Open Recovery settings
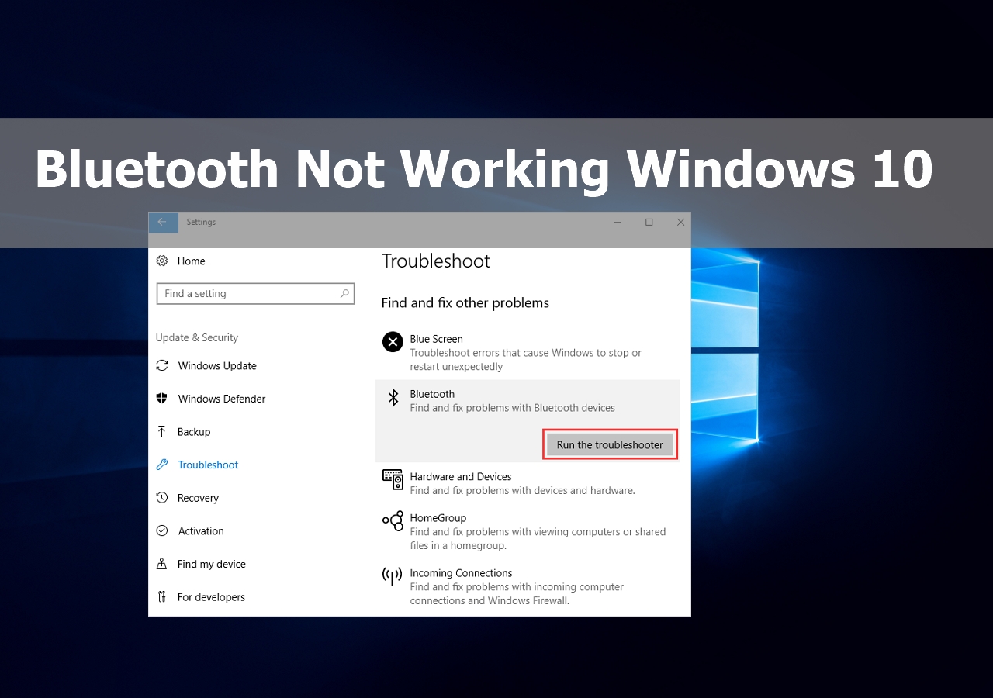The height and width of the screenshot is (698, 993). pyautogui.click(x=198, y=498)
